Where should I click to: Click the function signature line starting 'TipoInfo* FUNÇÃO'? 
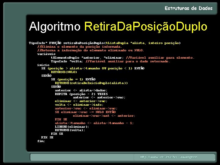pos(105,43)
